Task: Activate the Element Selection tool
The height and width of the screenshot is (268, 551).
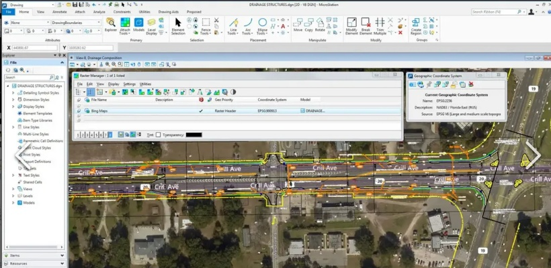Action: point(178,26)
